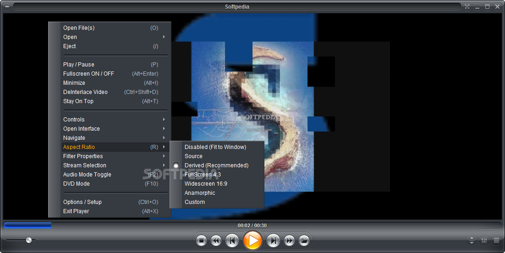
Task: Click the volume slider knob
Action: click(x=29, y=240)
